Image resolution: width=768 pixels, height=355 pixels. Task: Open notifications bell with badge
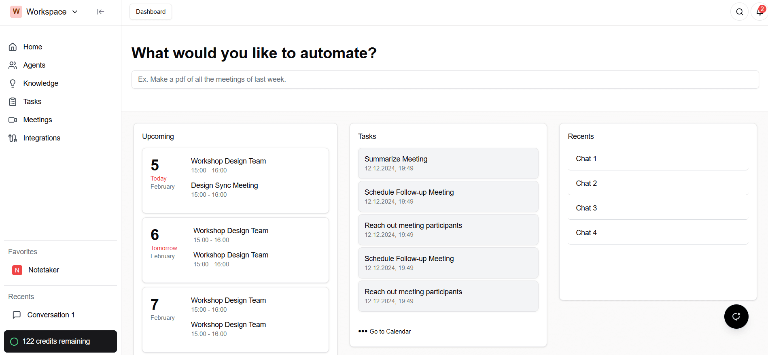[760, 12]
